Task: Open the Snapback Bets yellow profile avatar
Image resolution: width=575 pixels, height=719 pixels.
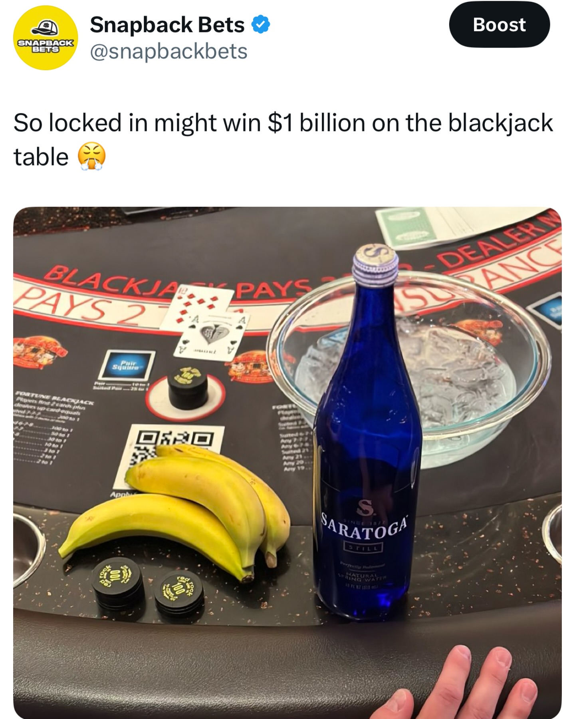Action: [46, 38]
